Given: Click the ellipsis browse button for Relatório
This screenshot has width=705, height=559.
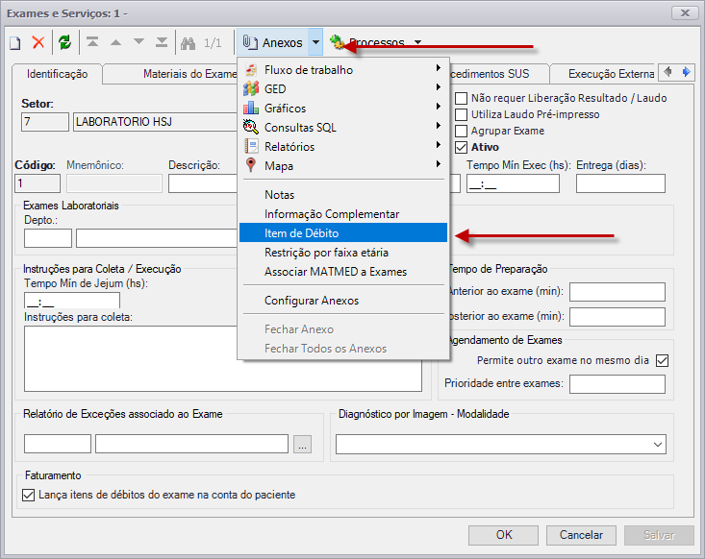Looking at the screenshot, I should point(303,444).
